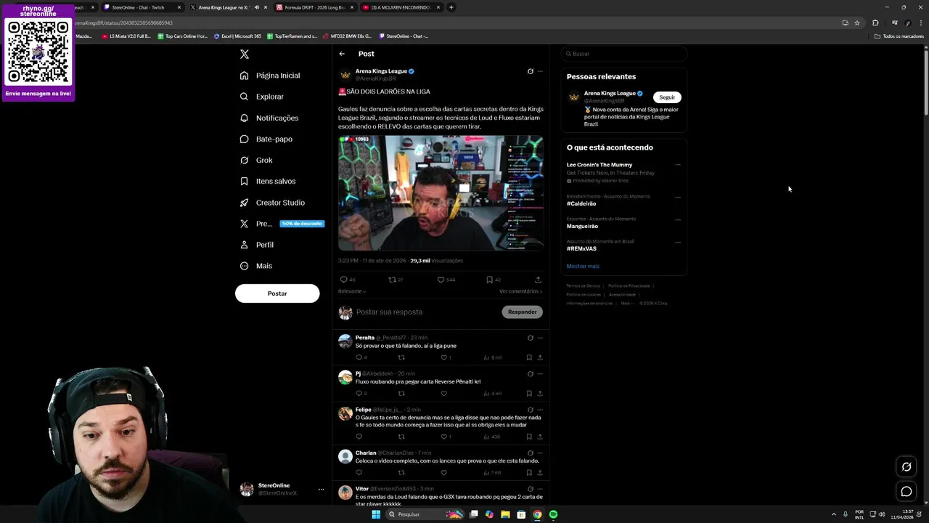This screenshot has height=523, width=929.
Task: Expand Mais footer links in right column
Action: 626,303
